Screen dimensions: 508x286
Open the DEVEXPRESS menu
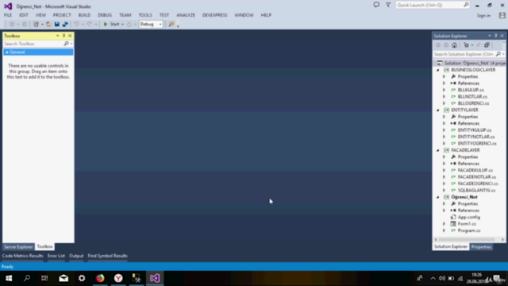point(215,15)
